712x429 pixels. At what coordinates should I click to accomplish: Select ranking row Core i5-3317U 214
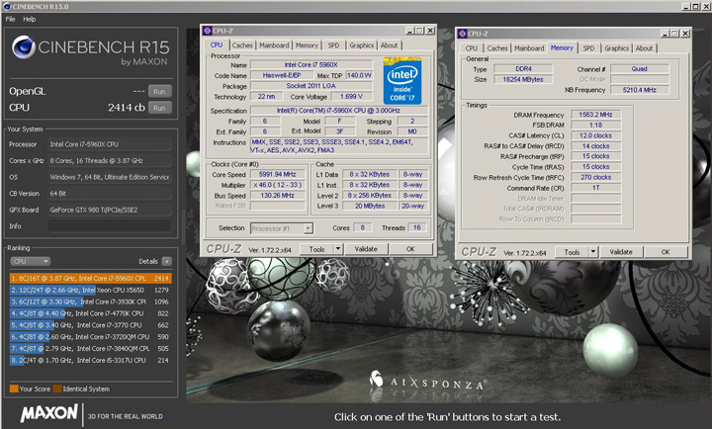90,361
